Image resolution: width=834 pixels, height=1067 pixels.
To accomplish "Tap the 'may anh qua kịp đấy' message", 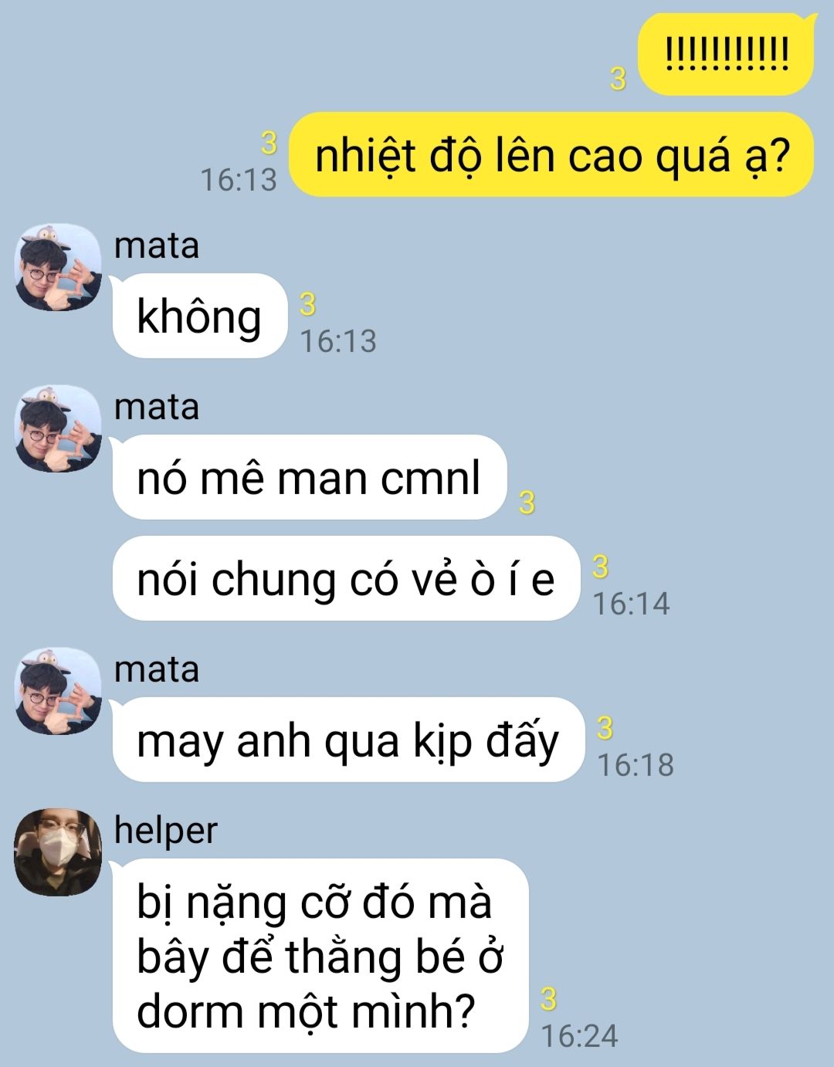I will (x=348, y=740).
